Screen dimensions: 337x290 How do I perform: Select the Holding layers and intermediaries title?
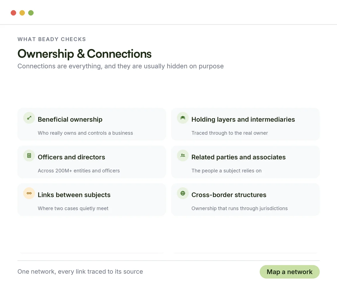pos(243,119)
